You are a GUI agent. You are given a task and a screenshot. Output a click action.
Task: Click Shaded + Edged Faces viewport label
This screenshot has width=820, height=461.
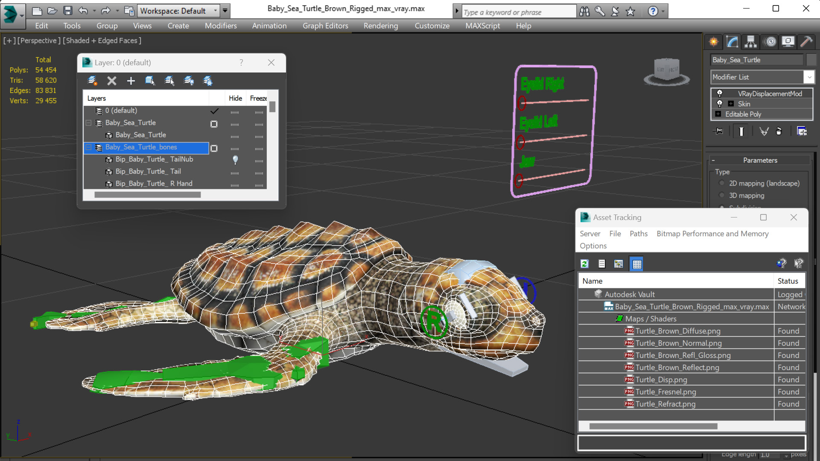click(102, 41)
